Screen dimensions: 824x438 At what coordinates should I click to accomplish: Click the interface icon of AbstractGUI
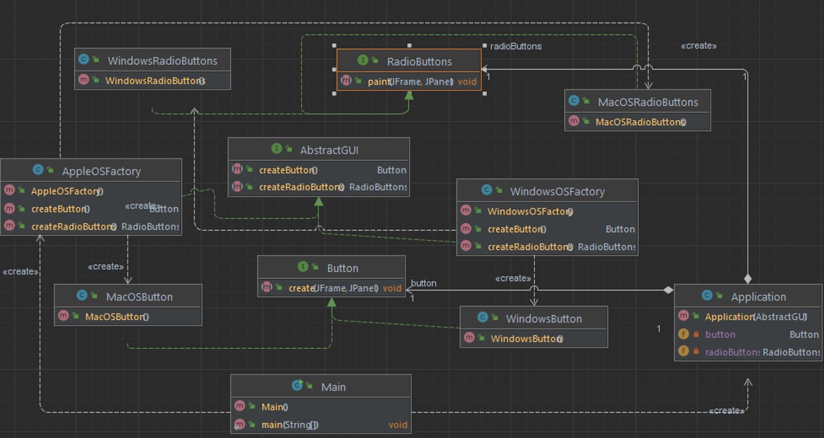click(276, 149)
